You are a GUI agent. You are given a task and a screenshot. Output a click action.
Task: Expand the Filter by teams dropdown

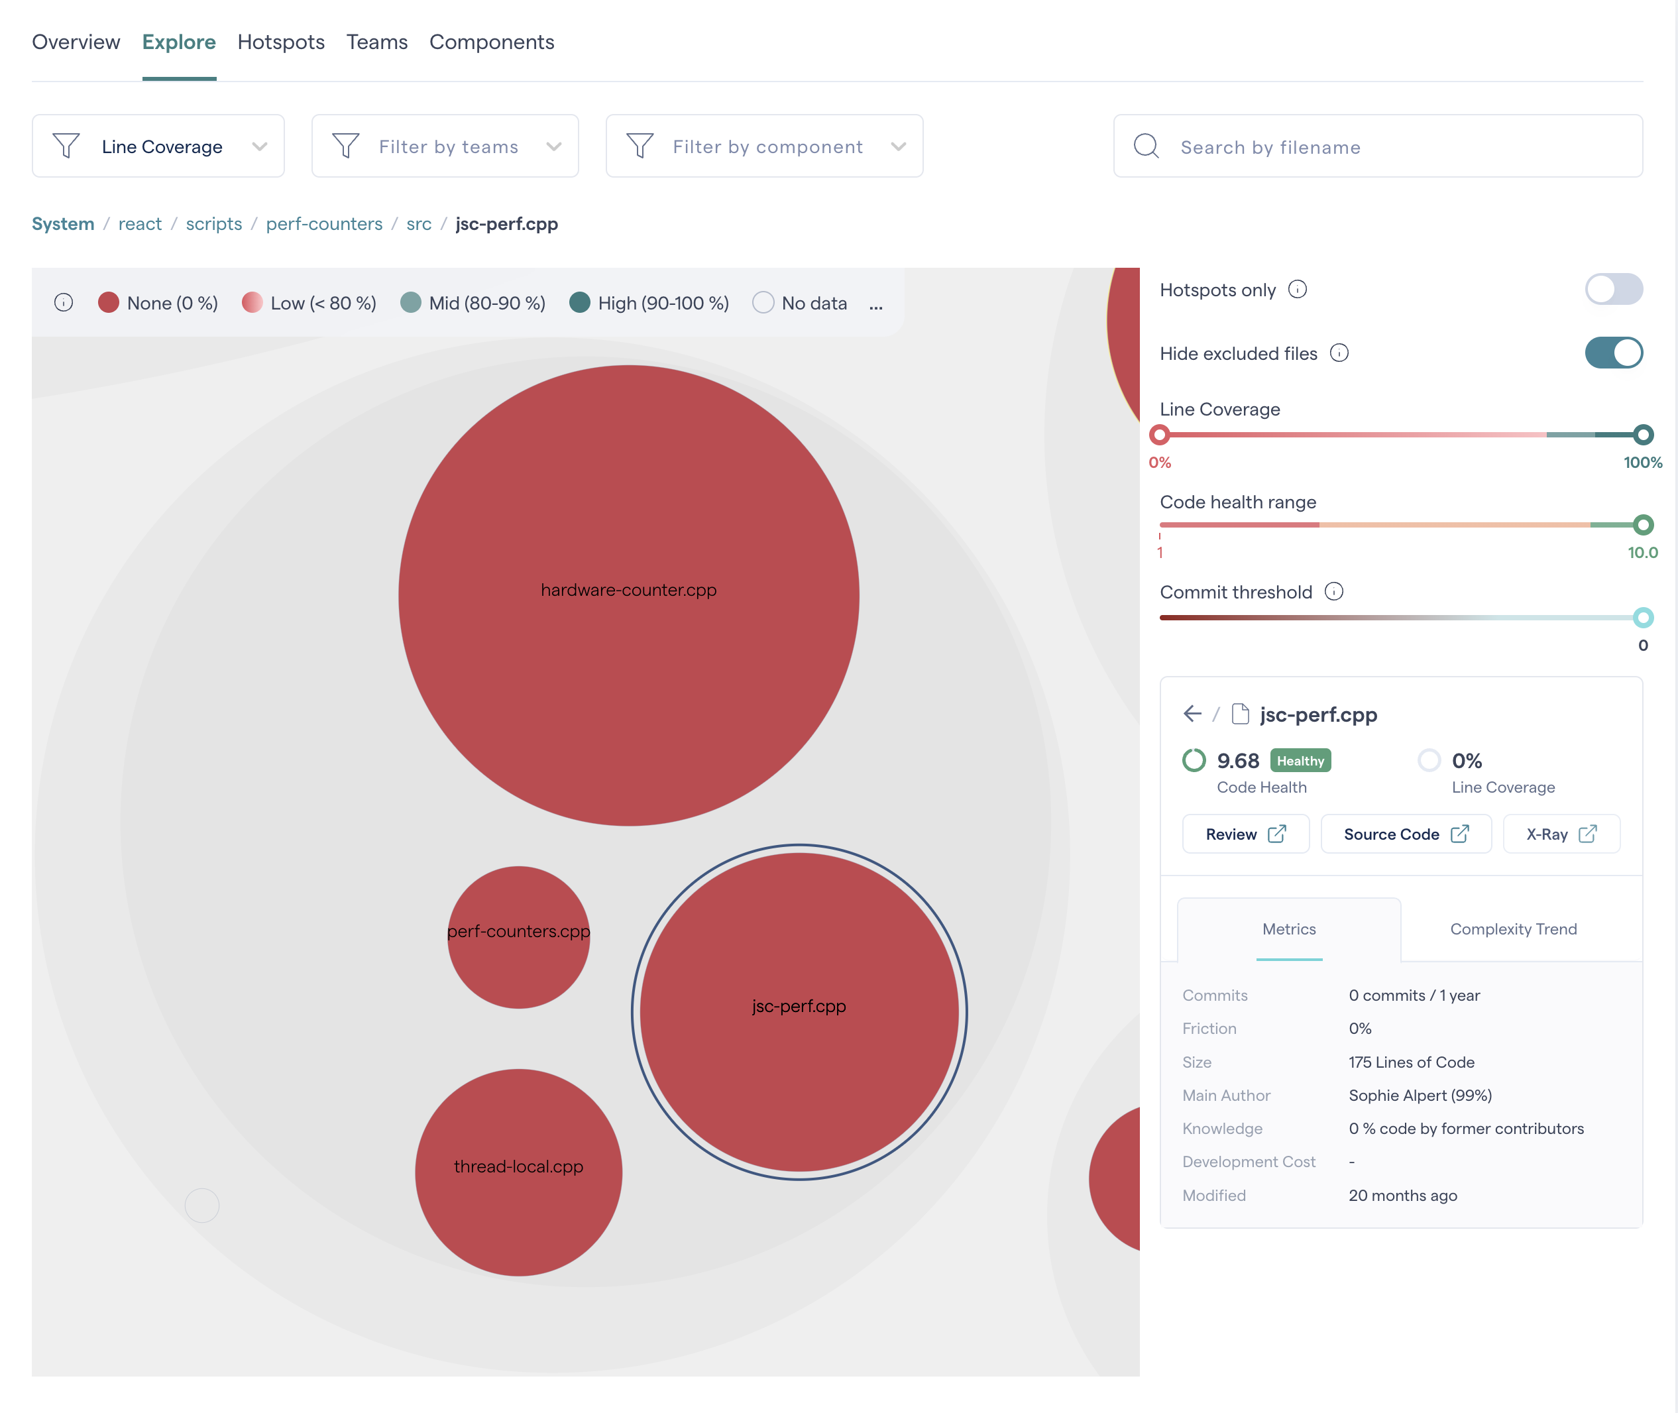pos(445,146)
